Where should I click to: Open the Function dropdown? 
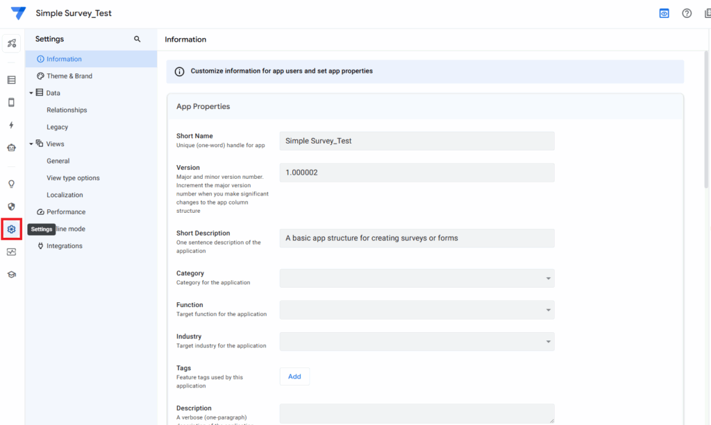coord(548,310)
